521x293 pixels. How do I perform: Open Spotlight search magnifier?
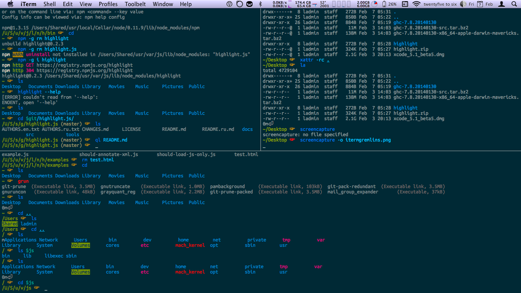tap(514, 4)
